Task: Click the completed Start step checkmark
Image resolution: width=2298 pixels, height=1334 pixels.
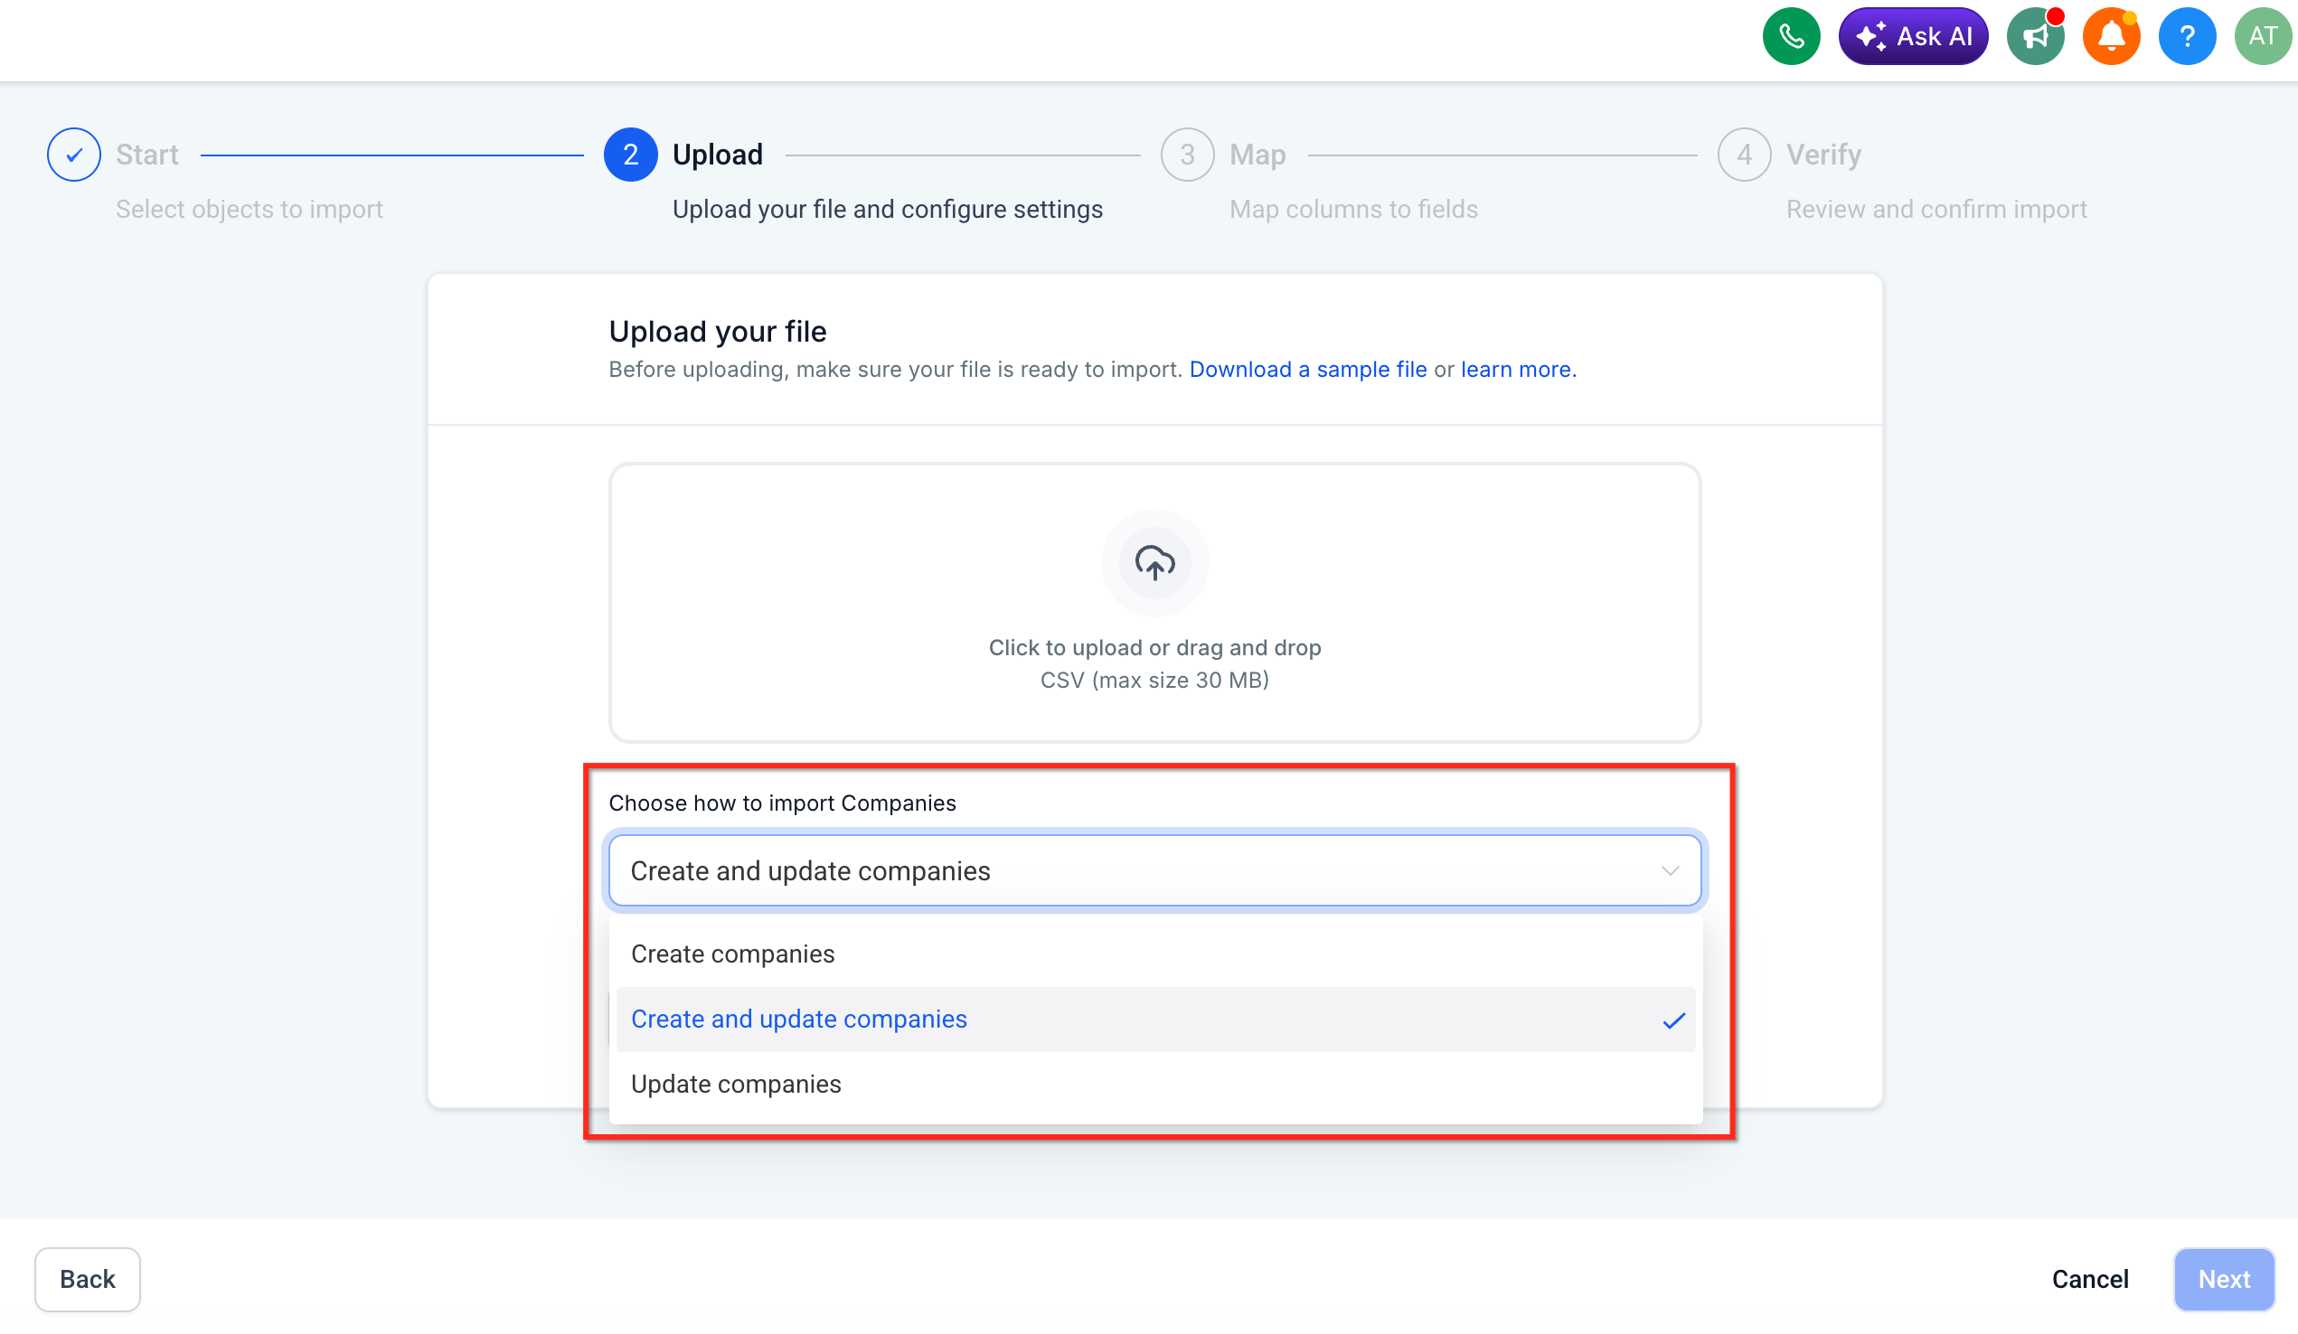Action: [x=74, y=155]
